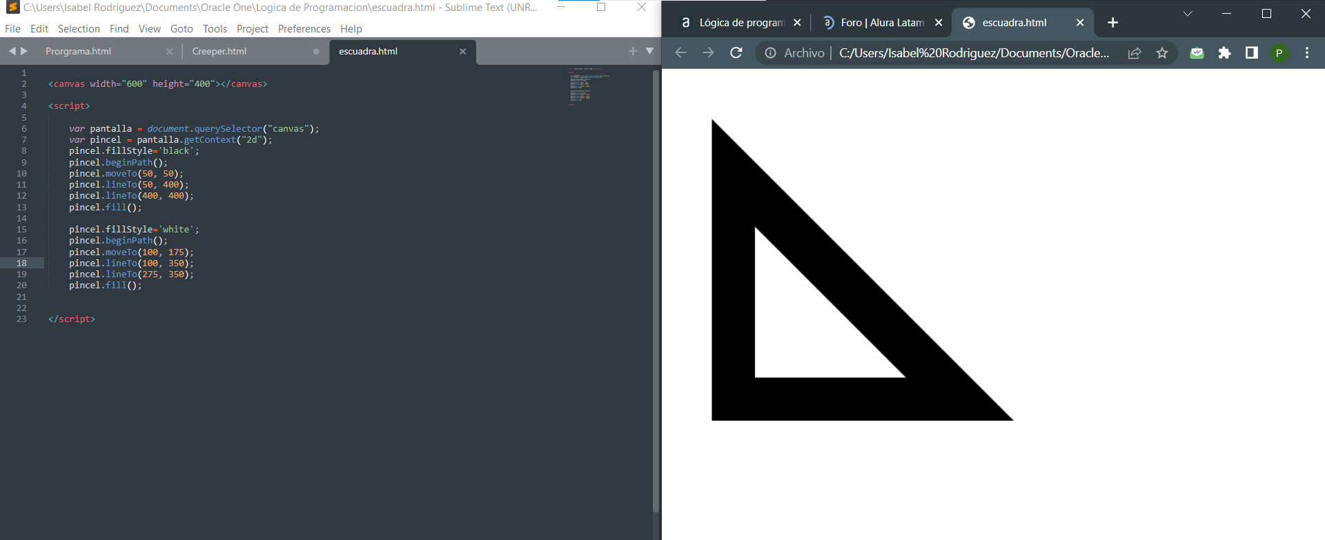Share this page from address bar
Viewport: 1325px width, 540px height.
[x=1135, y=53]
